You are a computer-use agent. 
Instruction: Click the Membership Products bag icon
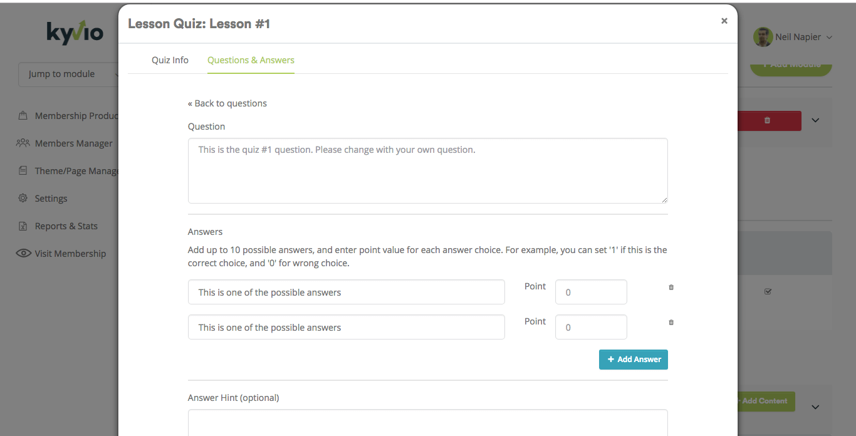click(23, 116)
